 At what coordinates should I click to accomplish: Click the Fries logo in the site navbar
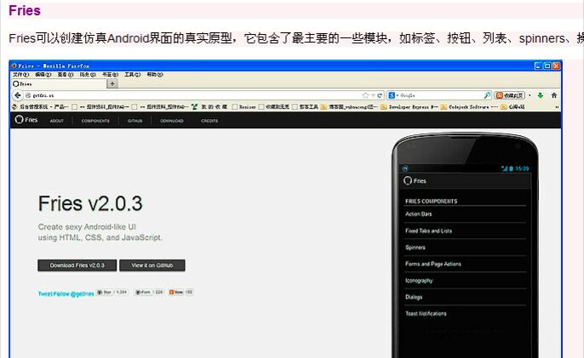pyautogui.click(x=26, y=120)
